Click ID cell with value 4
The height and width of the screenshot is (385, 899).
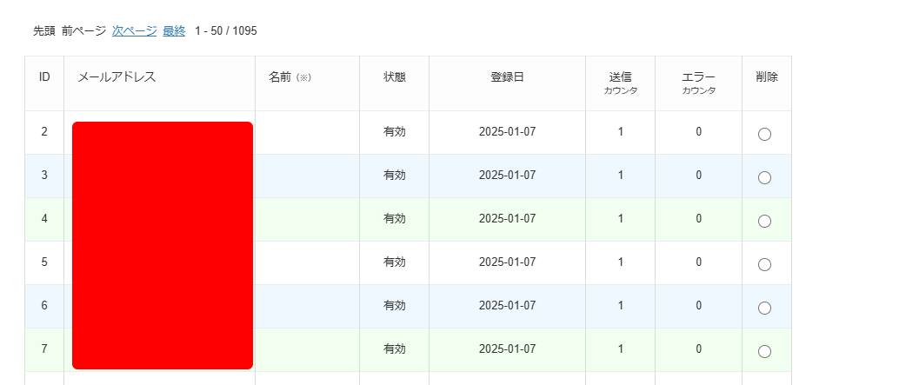pyautogui.click(x=44, y=218)
